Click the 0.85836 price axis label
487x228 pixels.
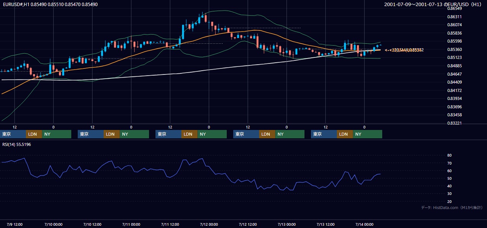455,33
